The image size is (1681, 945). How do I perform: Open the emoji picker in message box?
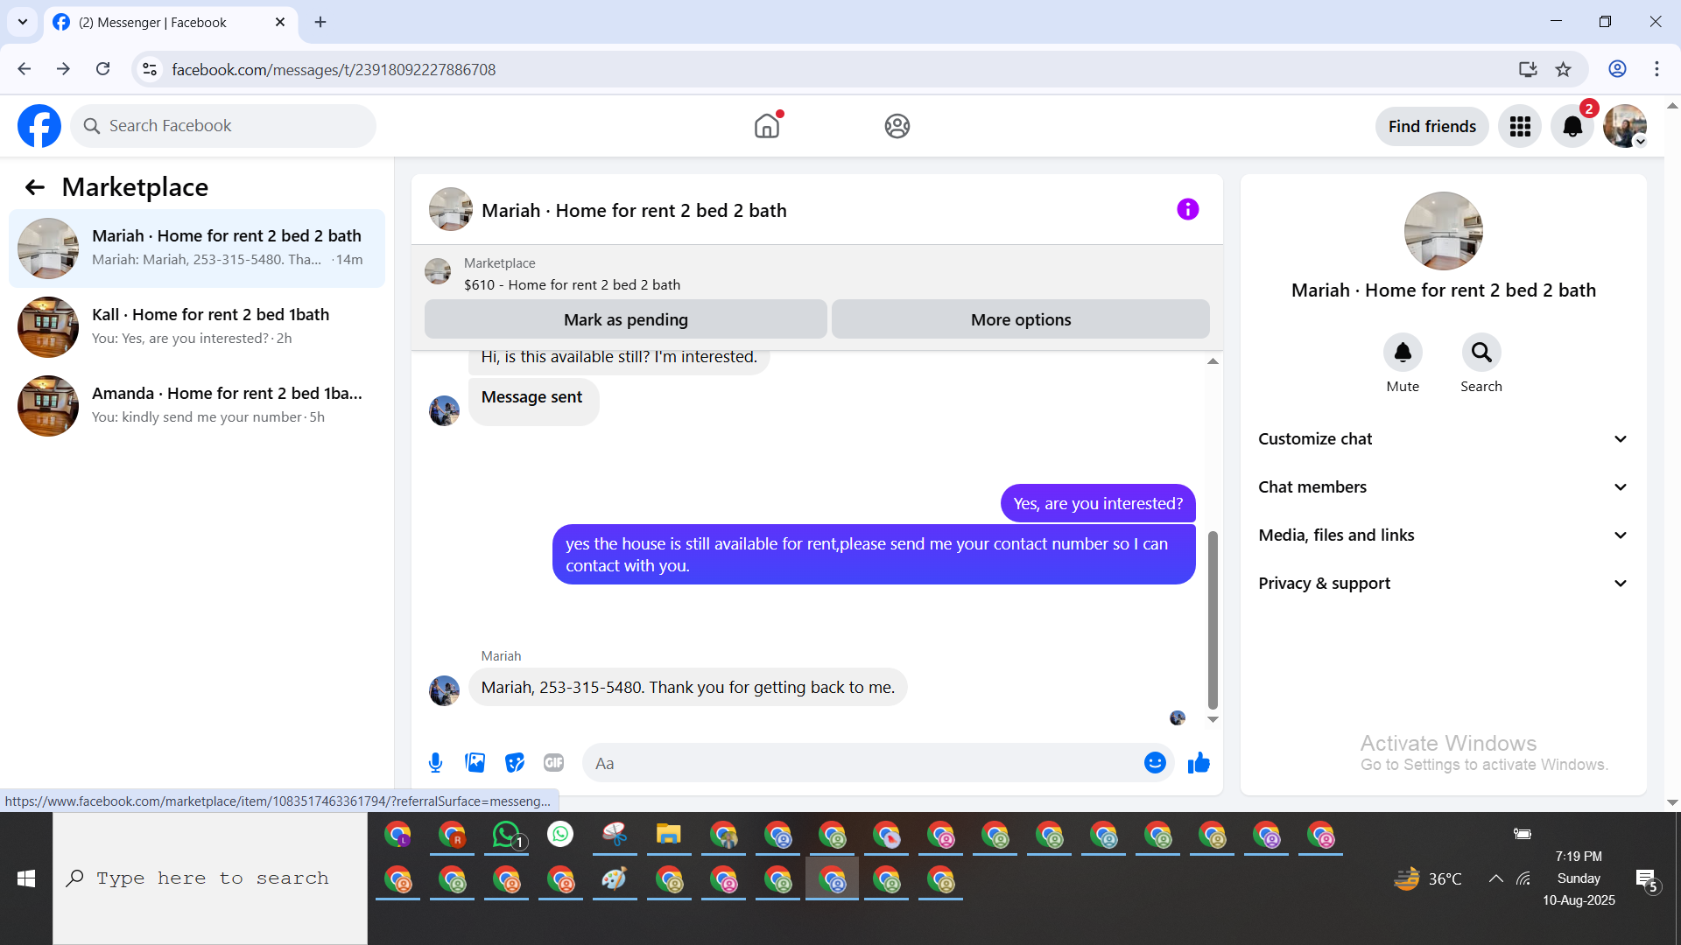(1155, 763)
